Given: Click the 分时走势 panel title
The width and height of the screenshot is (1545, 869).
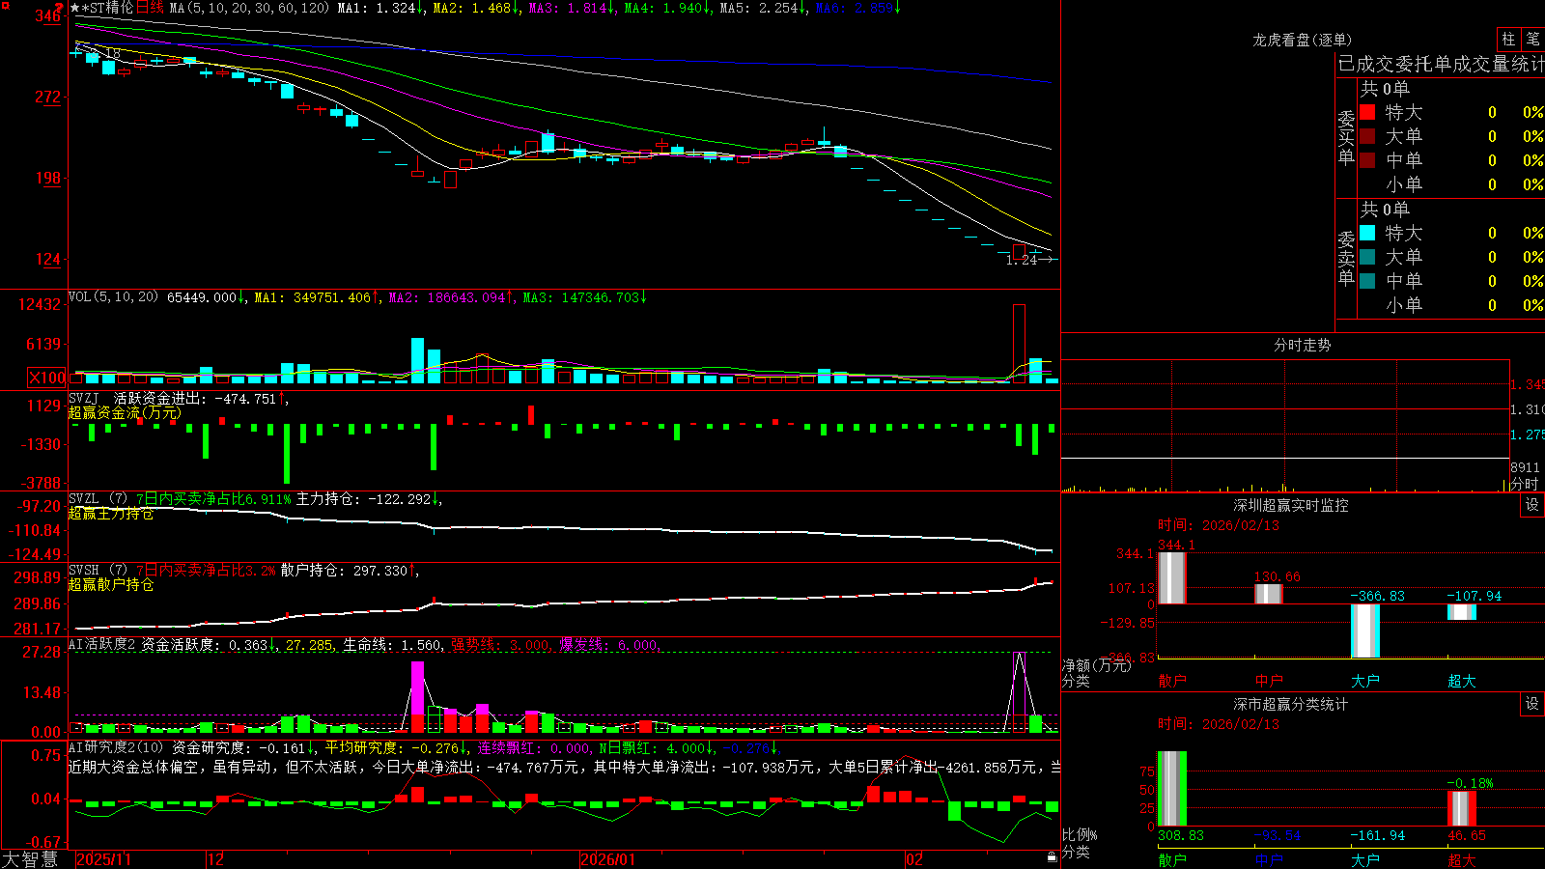Looking at the screenshot, I should click(1302, 345).
